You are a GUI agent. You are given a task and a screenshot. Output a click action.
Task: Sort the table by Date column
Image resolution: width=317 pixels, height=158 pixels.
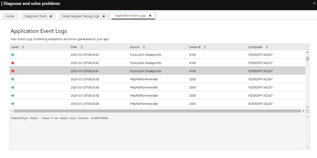coord(82,47)
